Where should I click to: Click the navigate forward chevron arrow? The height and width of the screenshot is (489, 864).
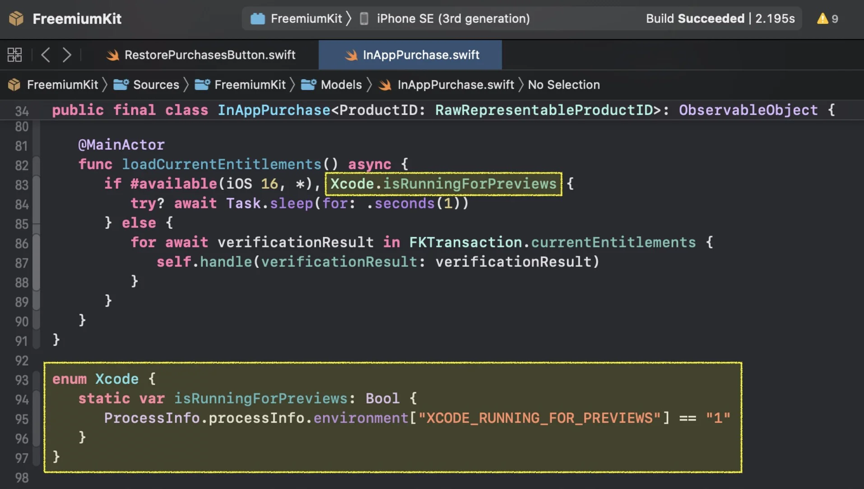tap(67, 55)
